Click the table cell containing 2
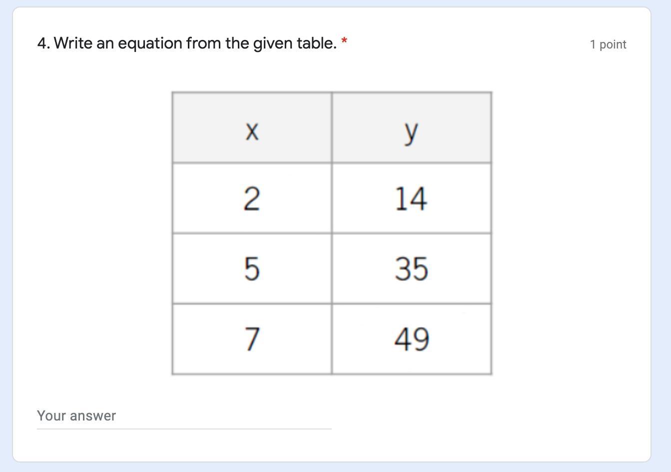The width and height of the screenshot is (671, 472). [252, 198]
